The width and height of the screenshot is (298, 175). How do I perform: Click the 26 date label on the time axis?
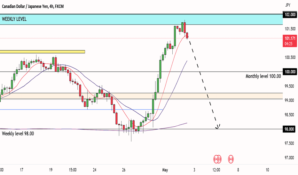(x=124, y=170)
